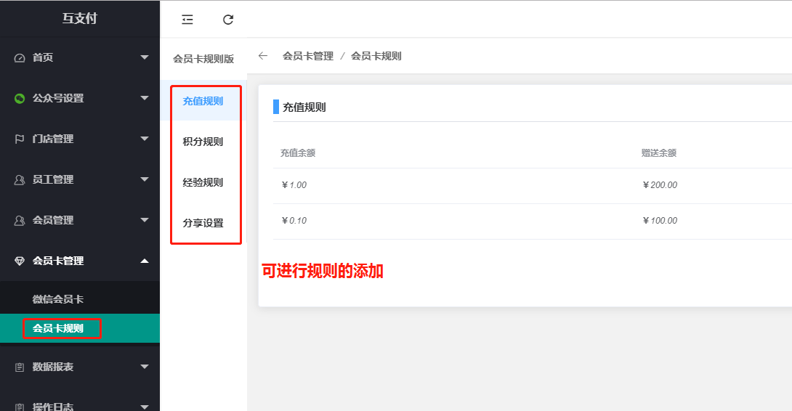
Task: Select the ¥200.00 bonus amount cell
Action: [x=660, y=185]
